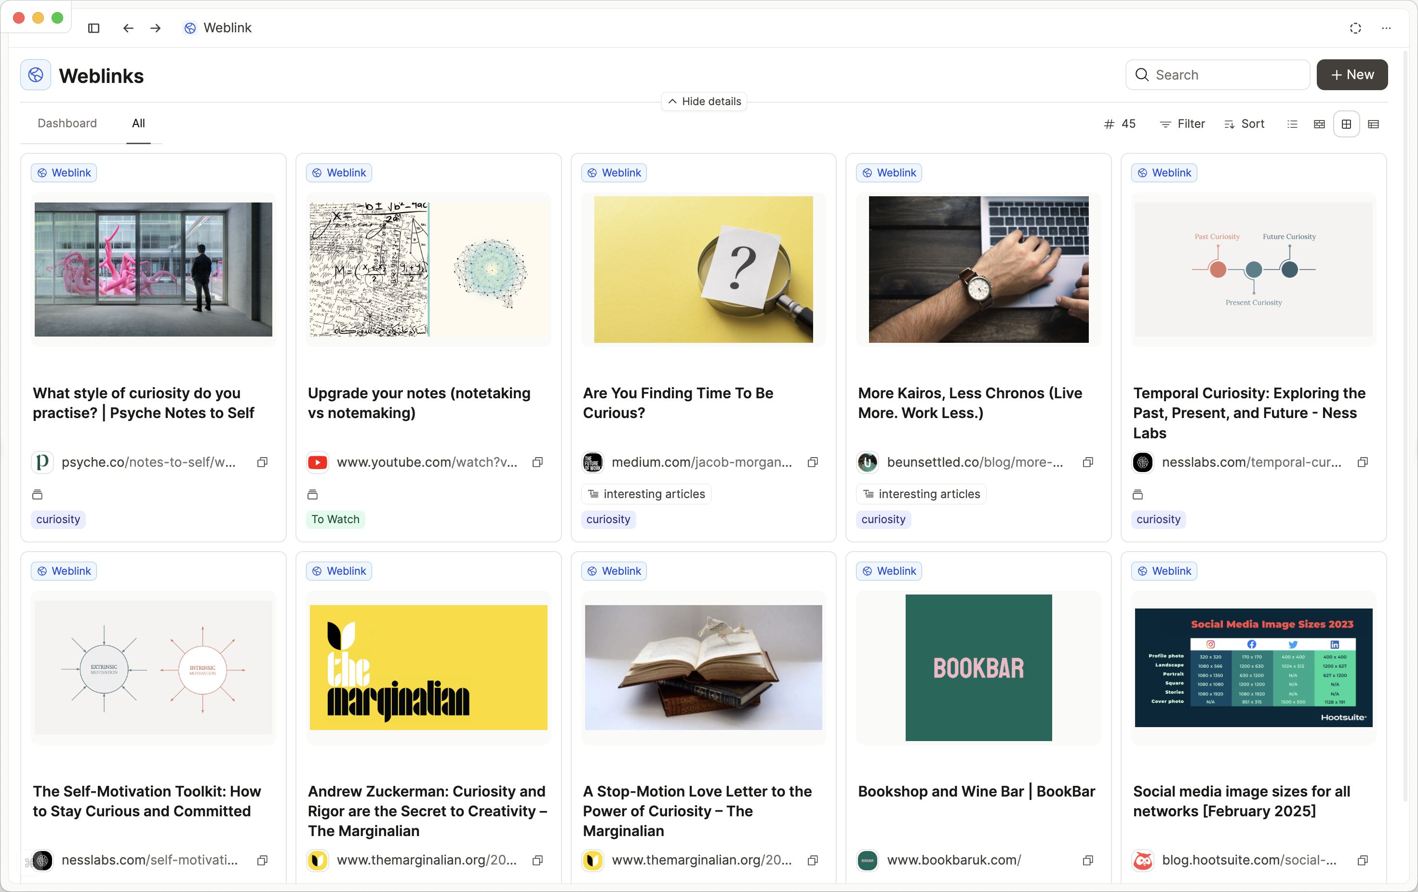Image resolution: width=1418 pixels, height=892 pixels.
Task: Open 'Upgrade your notes' card title
Action: (x=419, y=403)
